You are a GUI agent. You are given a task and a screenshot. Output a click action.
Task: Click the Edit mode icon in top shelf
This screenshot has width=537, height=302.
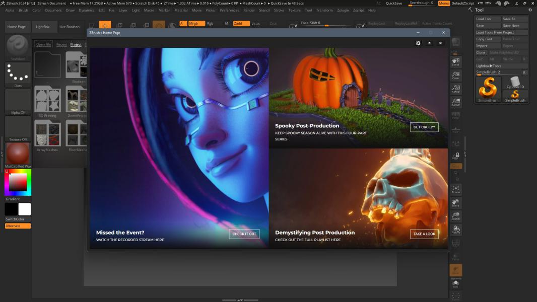click(92, 25)
